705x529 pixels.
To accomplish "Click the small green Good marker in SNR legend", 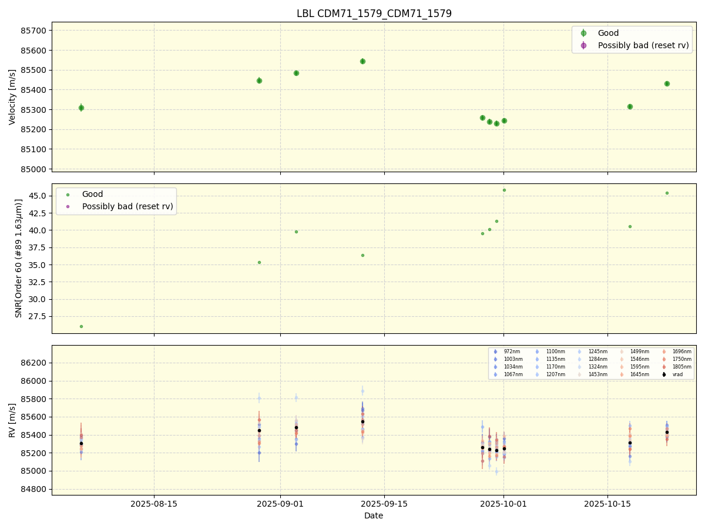I will point(68,195).
